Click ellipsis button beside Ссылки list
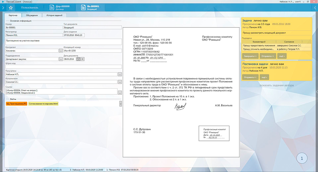The image size is (318, 172). point(120,93)
